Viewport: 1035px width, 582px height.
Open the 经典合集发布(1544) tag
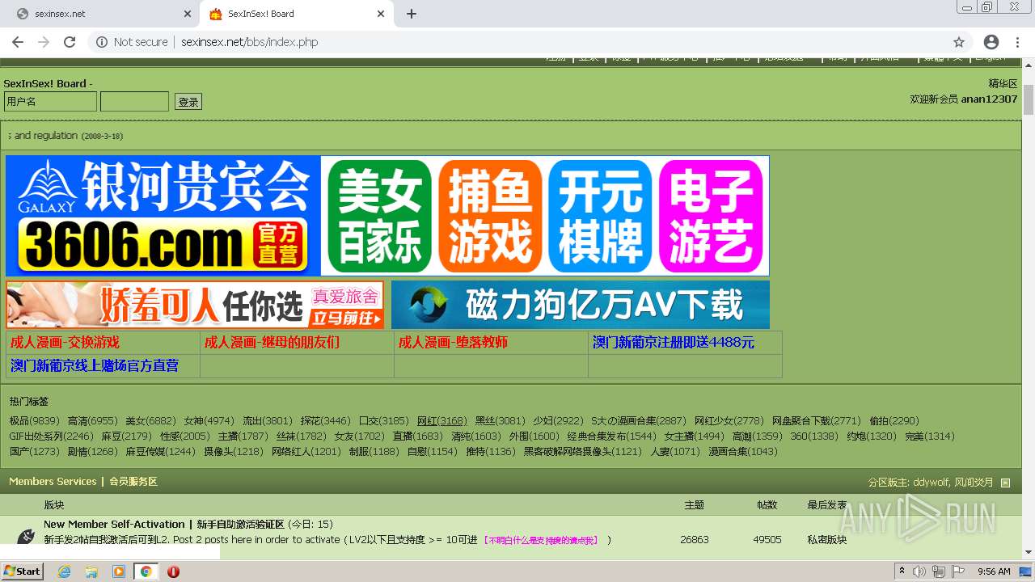pos(611,436)
